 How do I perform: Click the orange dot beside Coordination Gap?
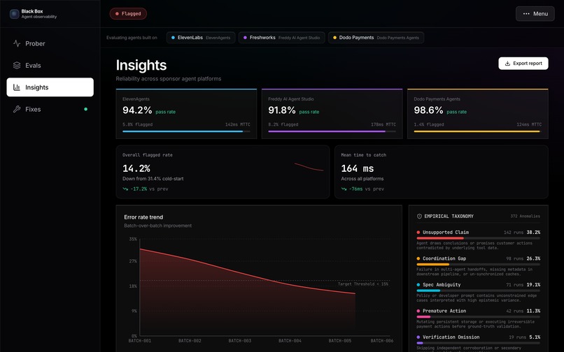(x=418, y=258)
